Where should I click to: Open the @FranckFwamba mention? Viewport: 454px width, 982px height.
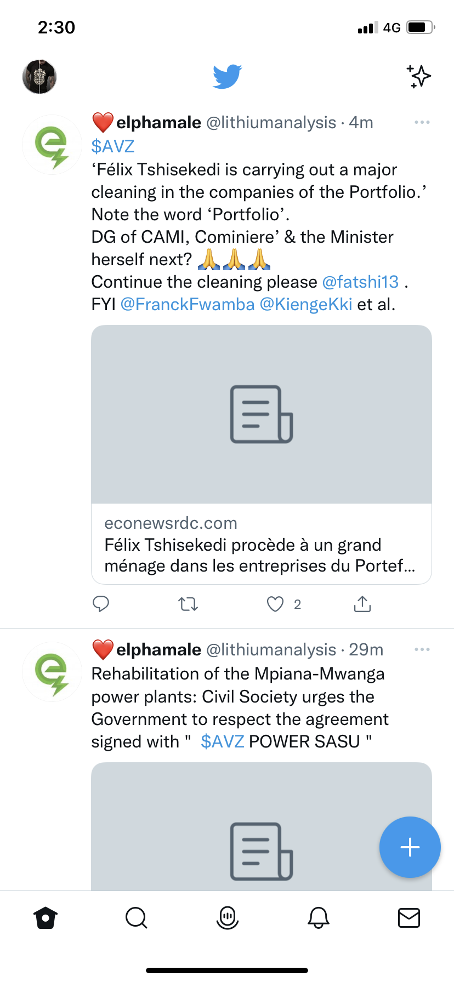point(188,304)
